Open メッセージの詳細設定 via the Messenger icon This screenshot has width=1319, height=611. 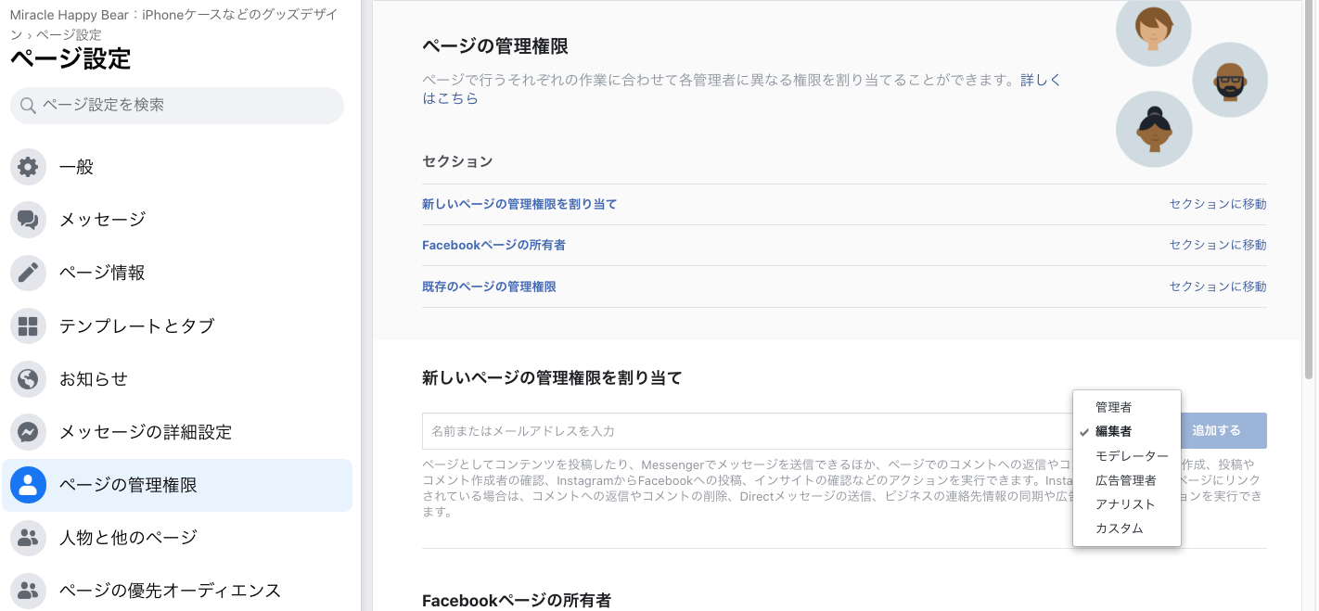(28, 431)
